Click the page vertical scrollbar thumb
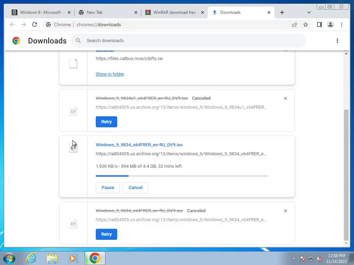The width and height of the screenshot is (354, 265). coord(346,175)
